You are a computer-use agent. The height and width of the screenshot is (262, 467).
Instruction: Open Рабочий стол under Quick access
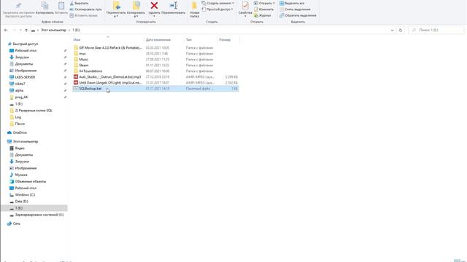point(26,50)
